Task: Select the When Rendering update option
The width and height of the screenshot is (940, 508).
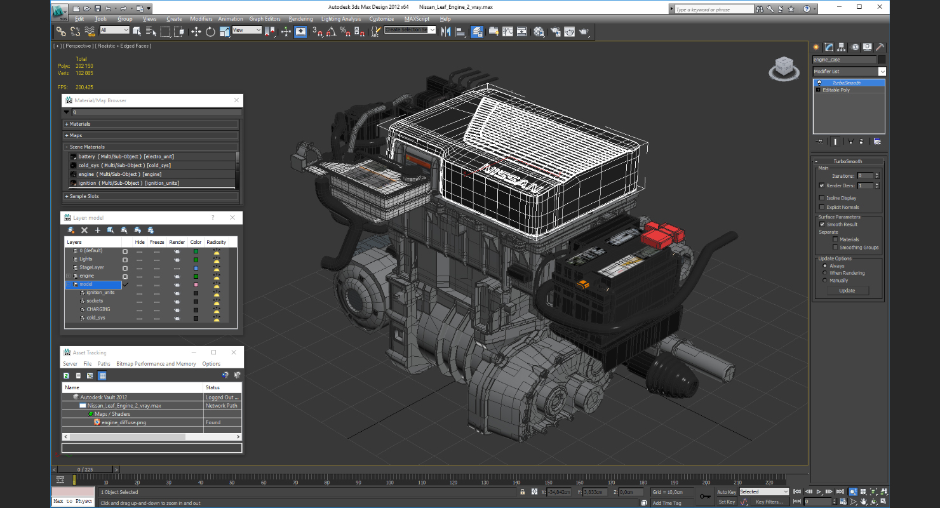Action: point(825,273)
